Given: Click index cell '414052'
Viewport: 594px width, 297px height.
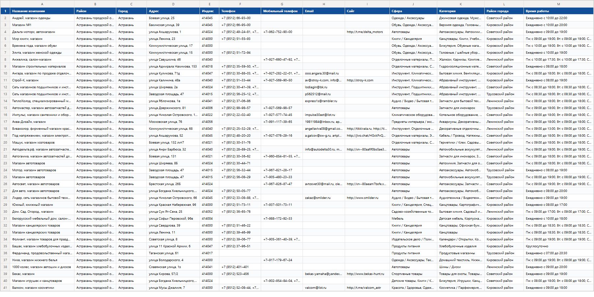Looking at the screenshot, I should click(x=209, y=212).
